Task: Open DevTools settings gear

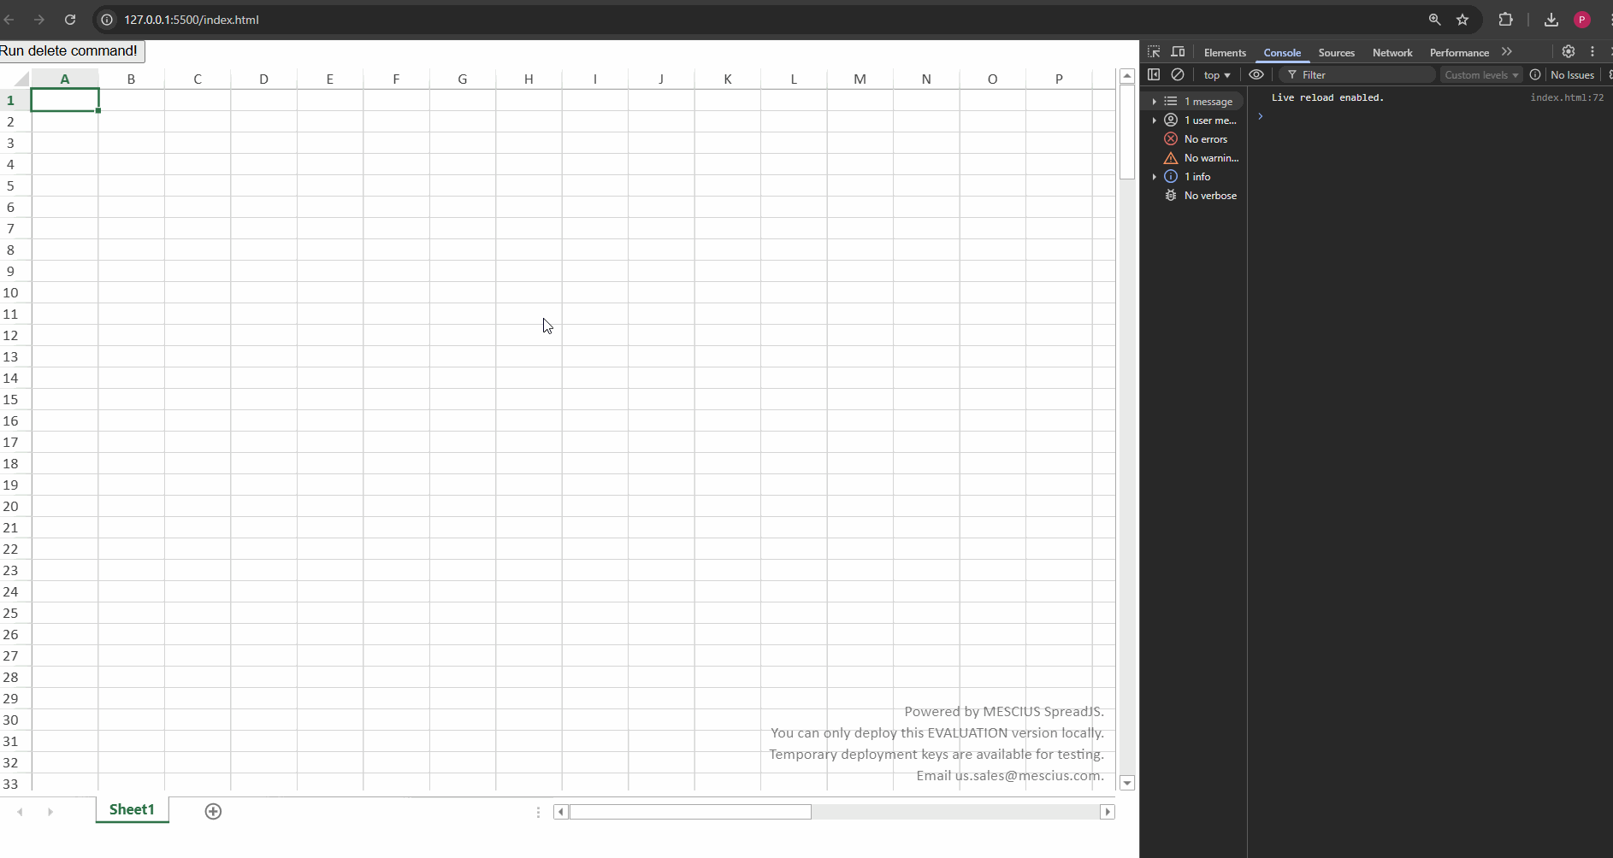Action: [1568, 52]
